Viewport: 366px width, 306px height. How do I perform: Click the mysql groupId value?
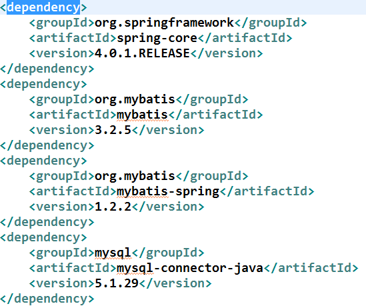click(113, 253)
